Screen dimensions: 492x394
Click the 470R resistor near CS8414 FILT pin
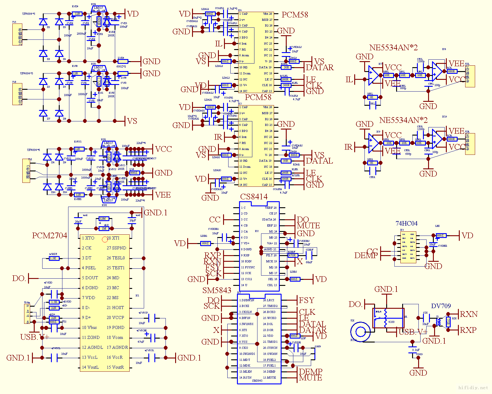292,255
